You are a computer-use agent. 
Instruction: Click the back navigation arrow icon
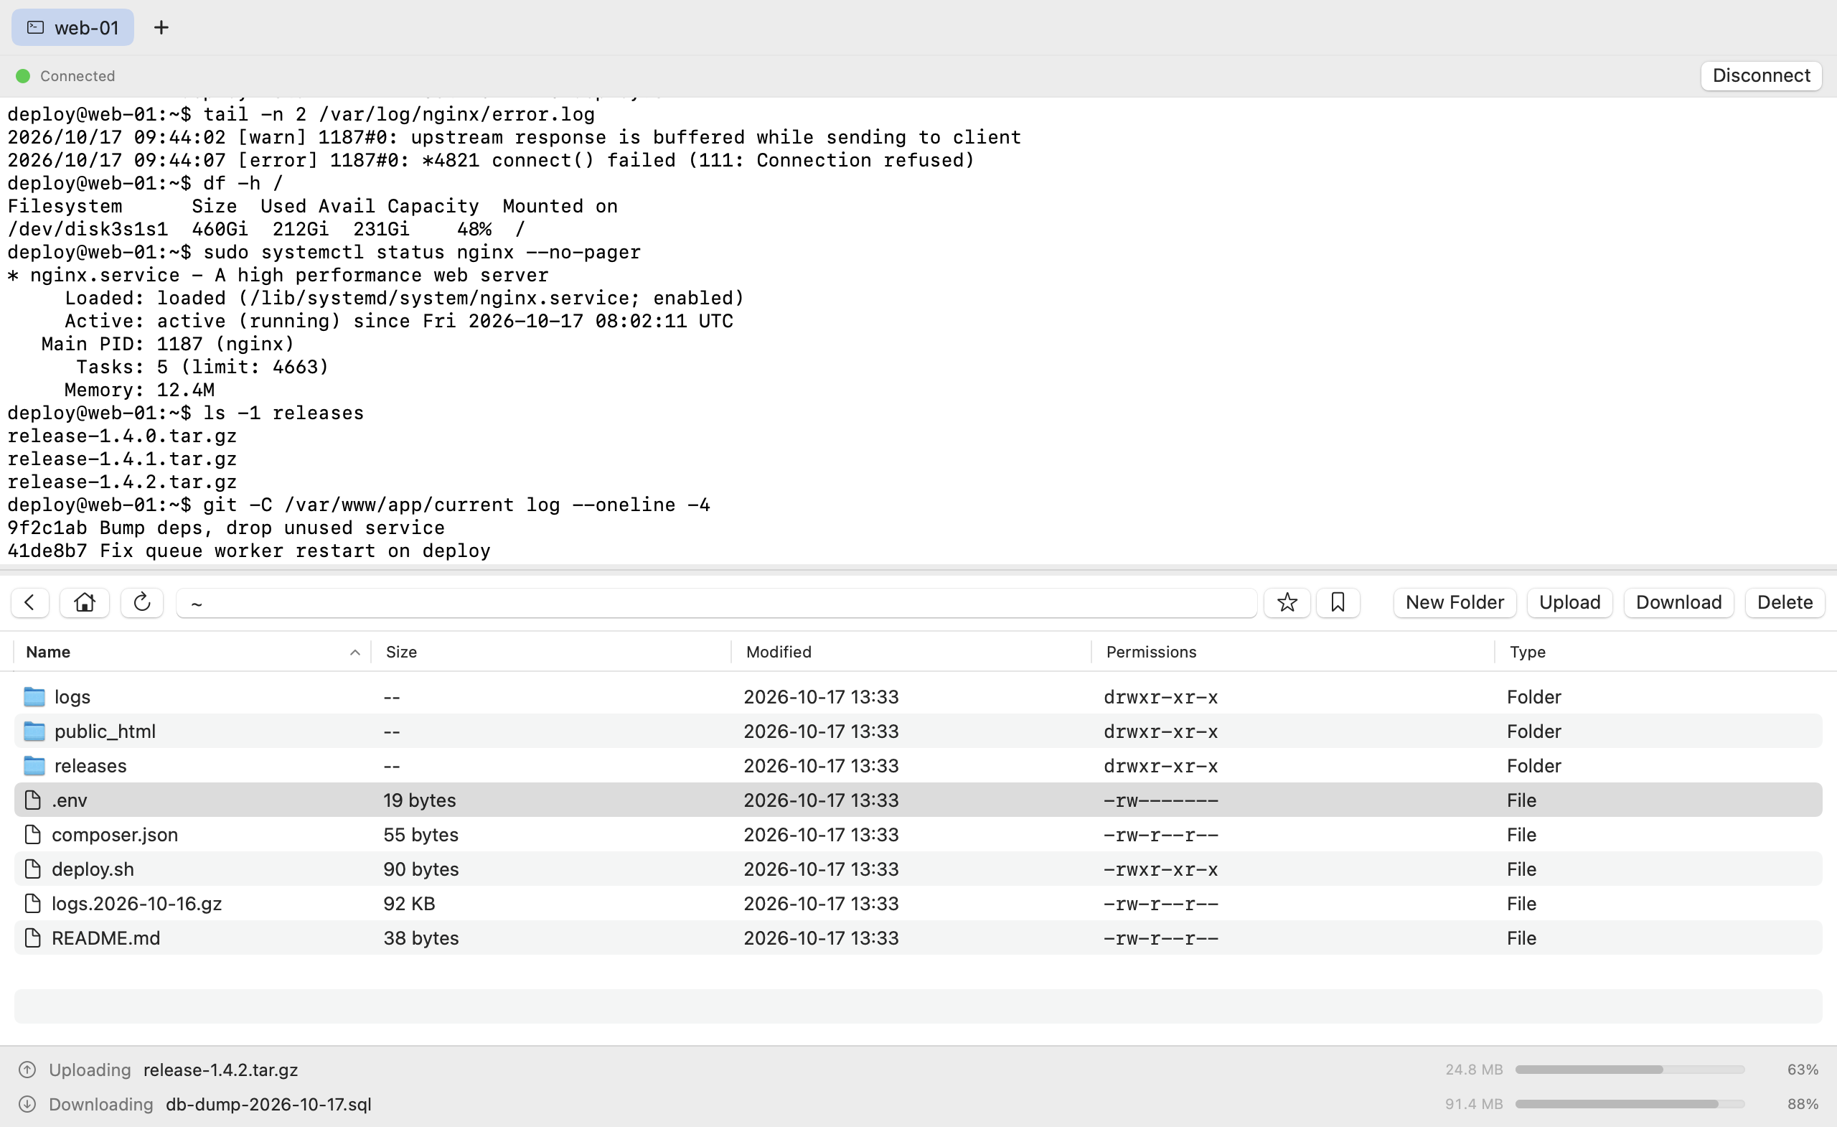pyautogui.click(x=30, y=602)
